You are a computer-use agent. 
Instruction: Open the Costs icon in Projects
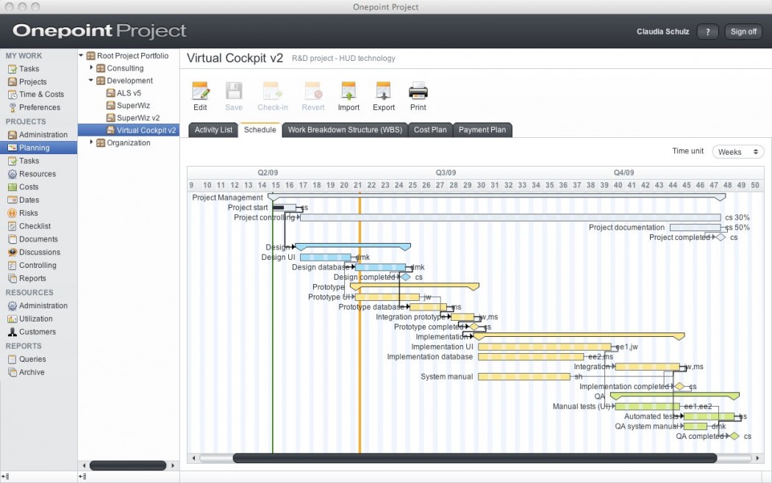point(12,186)
